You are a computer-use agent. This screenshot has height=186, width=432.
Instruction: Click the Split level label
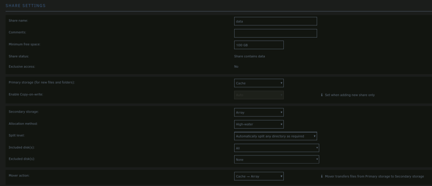(16, 136)
